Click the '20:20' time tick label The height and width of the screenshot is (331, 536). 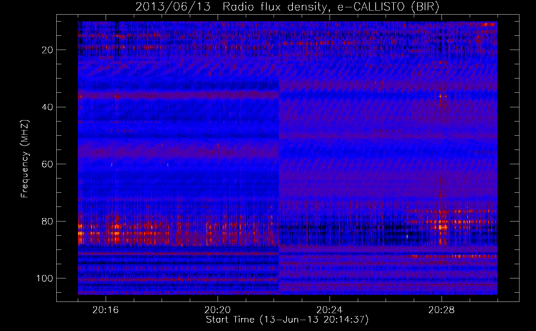coord(218,310)
